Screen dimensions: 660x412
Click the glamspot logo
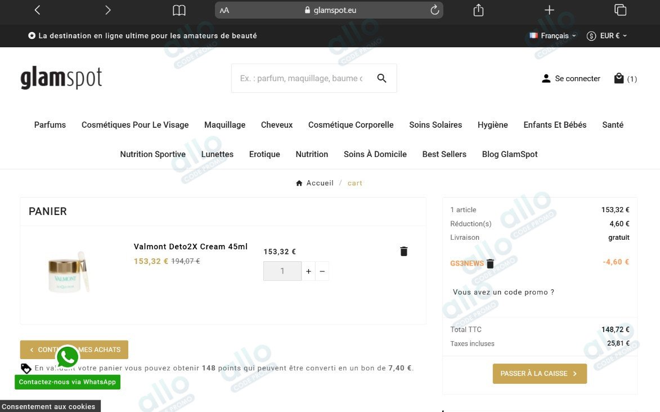(x=61, y=78)
